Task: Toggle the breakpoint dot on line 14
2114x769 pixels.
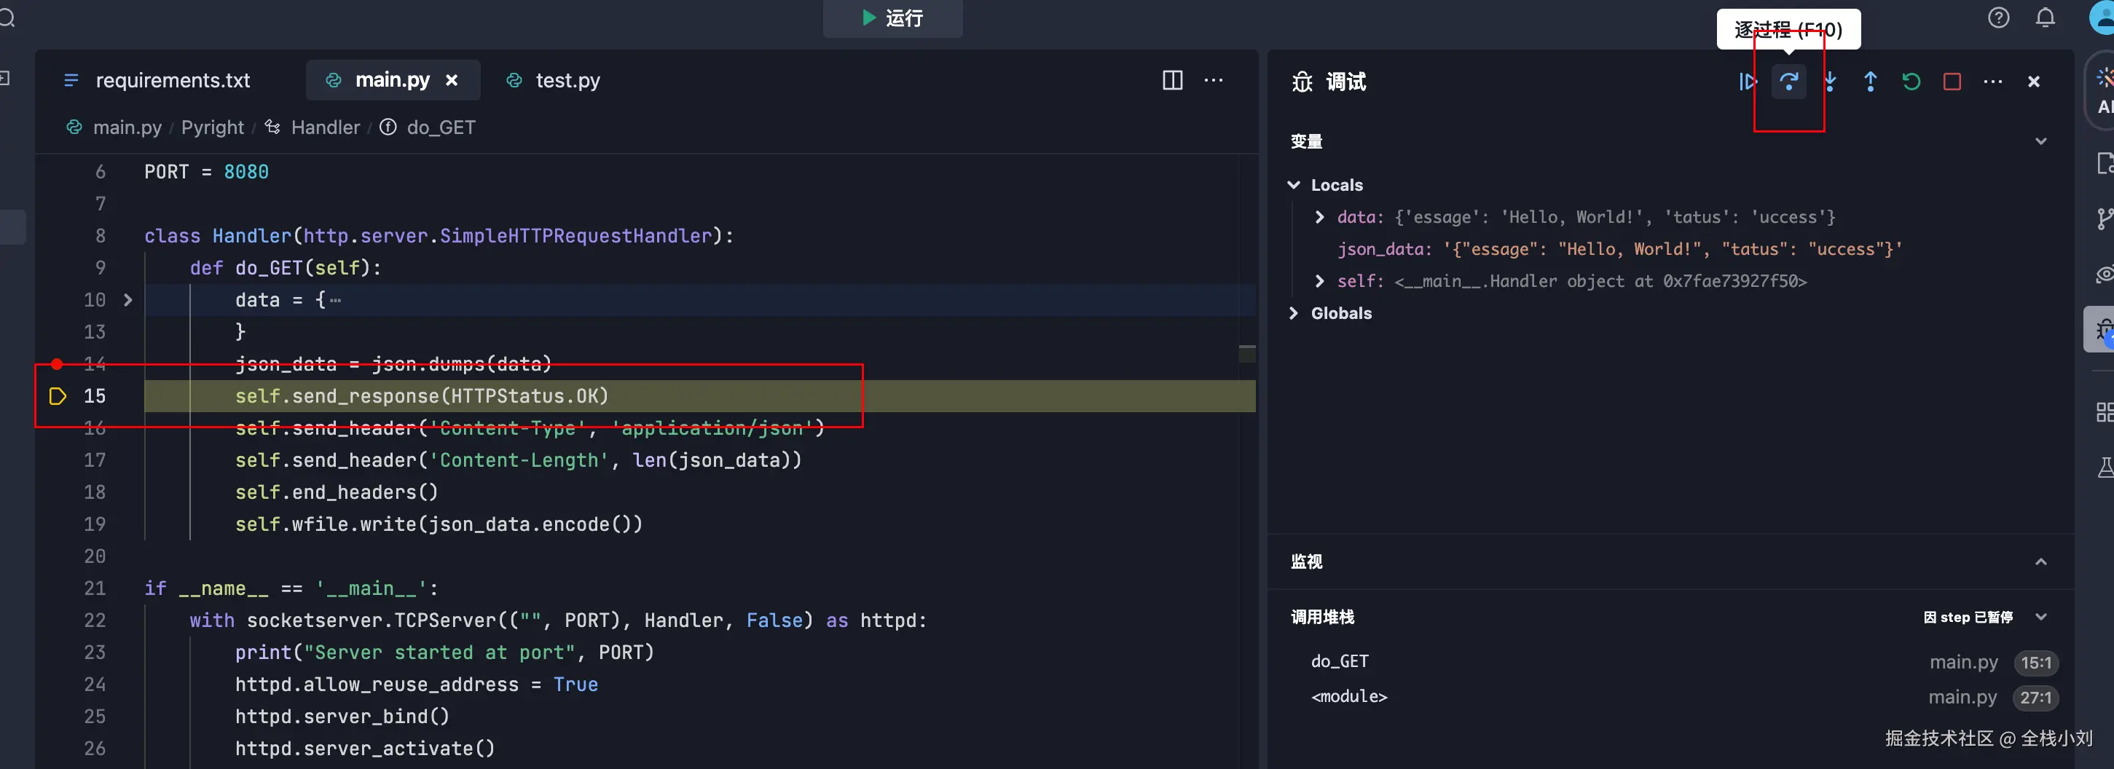Action: [57, 363]
